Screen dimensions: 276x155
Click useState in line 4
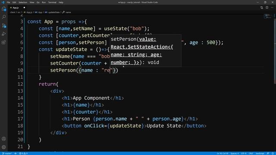pos(115,28)
